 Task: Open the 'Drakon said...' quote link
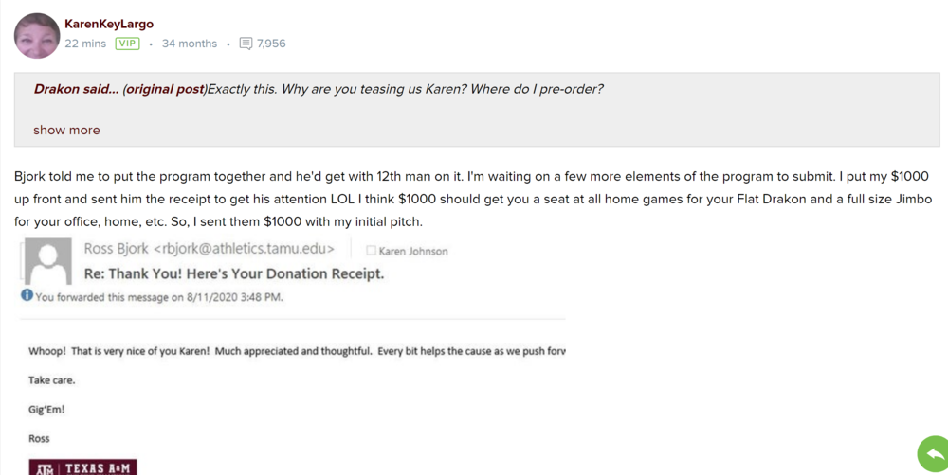[x=76, y=89]
